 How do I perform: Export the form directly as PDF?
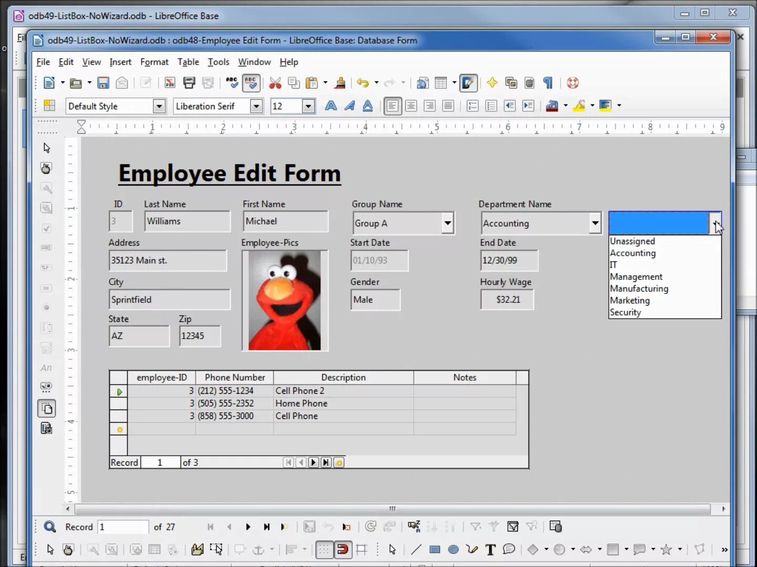coord(170,83)
